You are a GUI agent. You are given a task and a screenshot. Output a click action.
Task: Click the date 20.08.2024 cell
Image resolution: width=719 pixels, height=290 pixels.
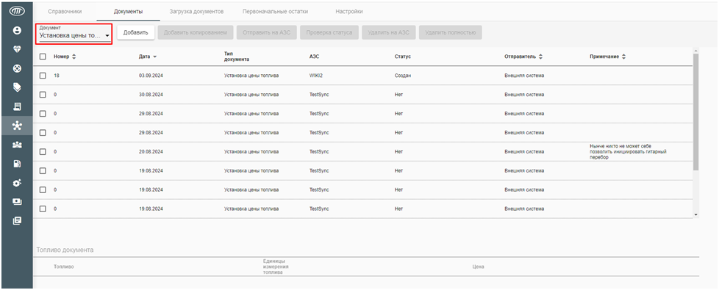point(151,152)
